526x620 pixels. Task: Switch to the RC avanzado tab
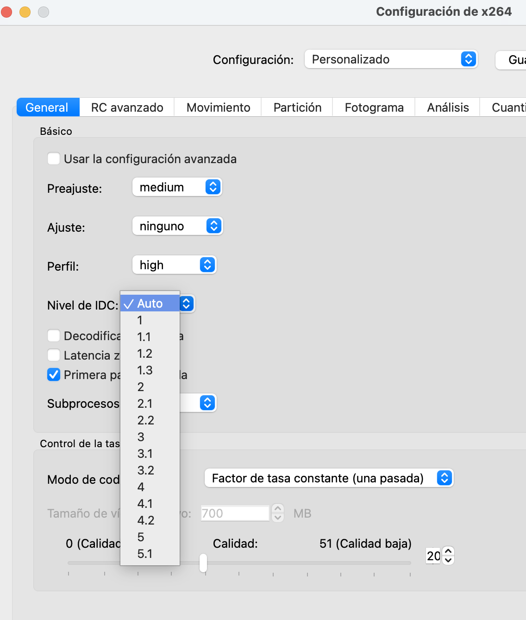coord(126,107)
